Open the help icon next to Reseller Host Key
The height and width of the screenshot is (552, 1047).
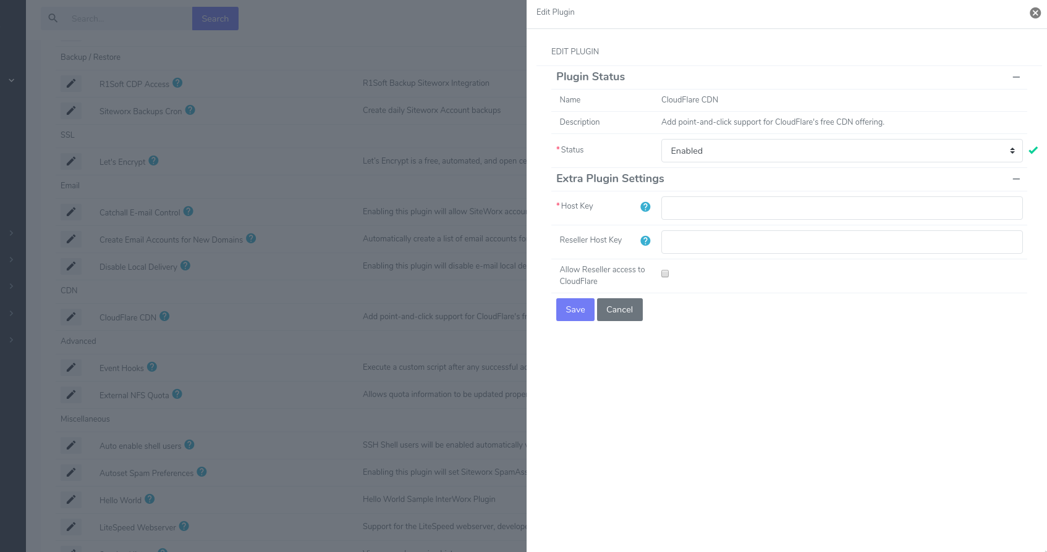click(645, 241)
